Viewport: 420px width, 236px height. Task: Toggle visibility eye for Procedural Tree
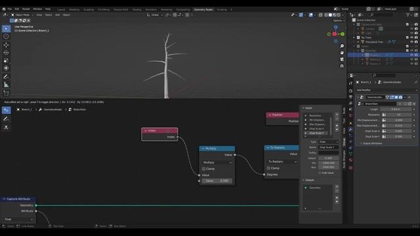(x=411, y=42)
